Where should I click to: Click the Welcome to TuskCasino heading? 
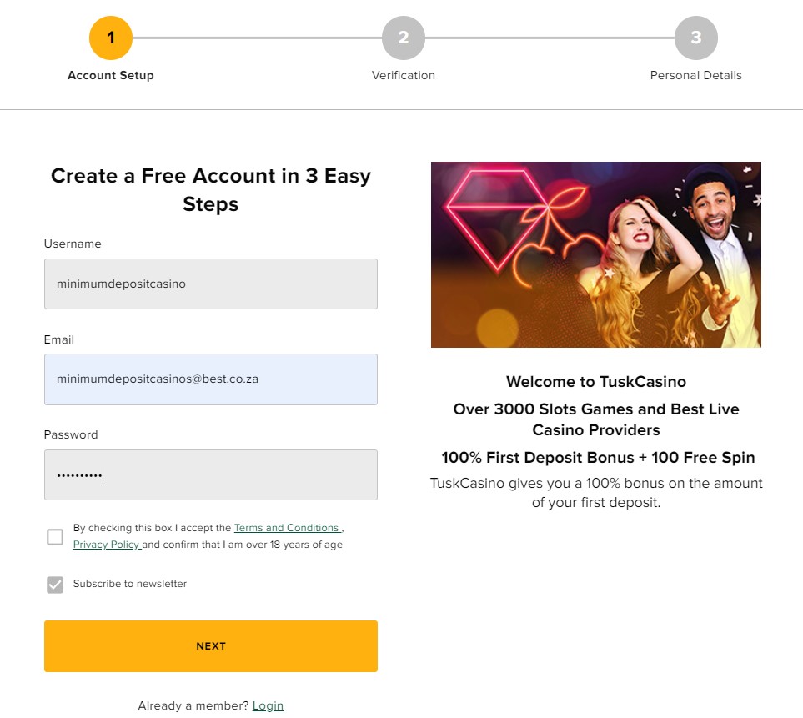[x=596, y=382]
